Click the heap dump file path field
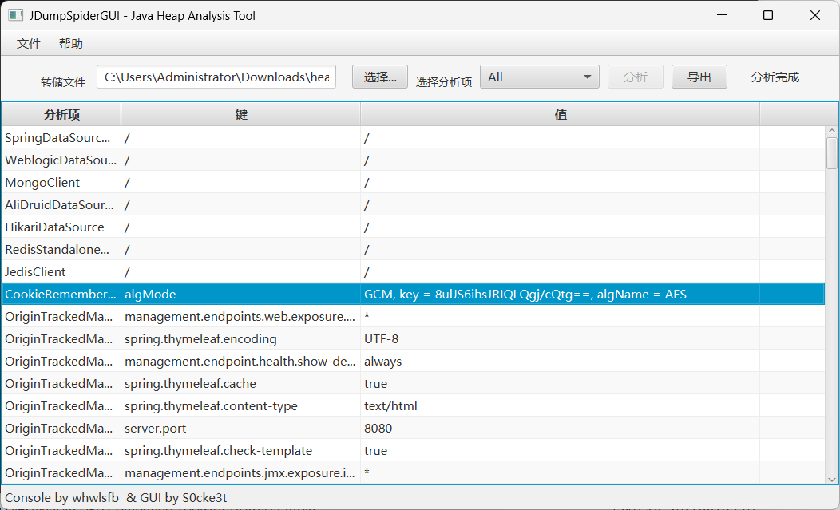 point(216,77)
